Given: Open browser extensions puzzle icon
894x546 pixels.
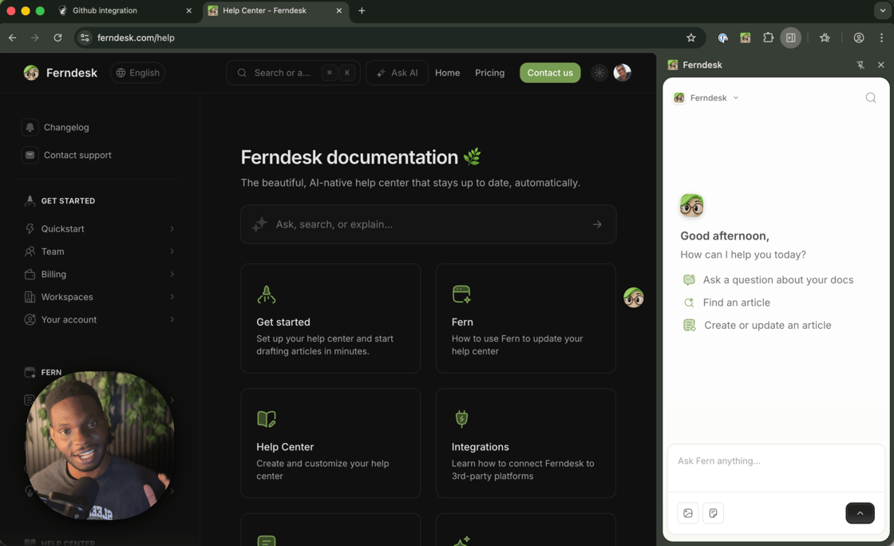Looking at the screenshot, I should pos(768,38).
